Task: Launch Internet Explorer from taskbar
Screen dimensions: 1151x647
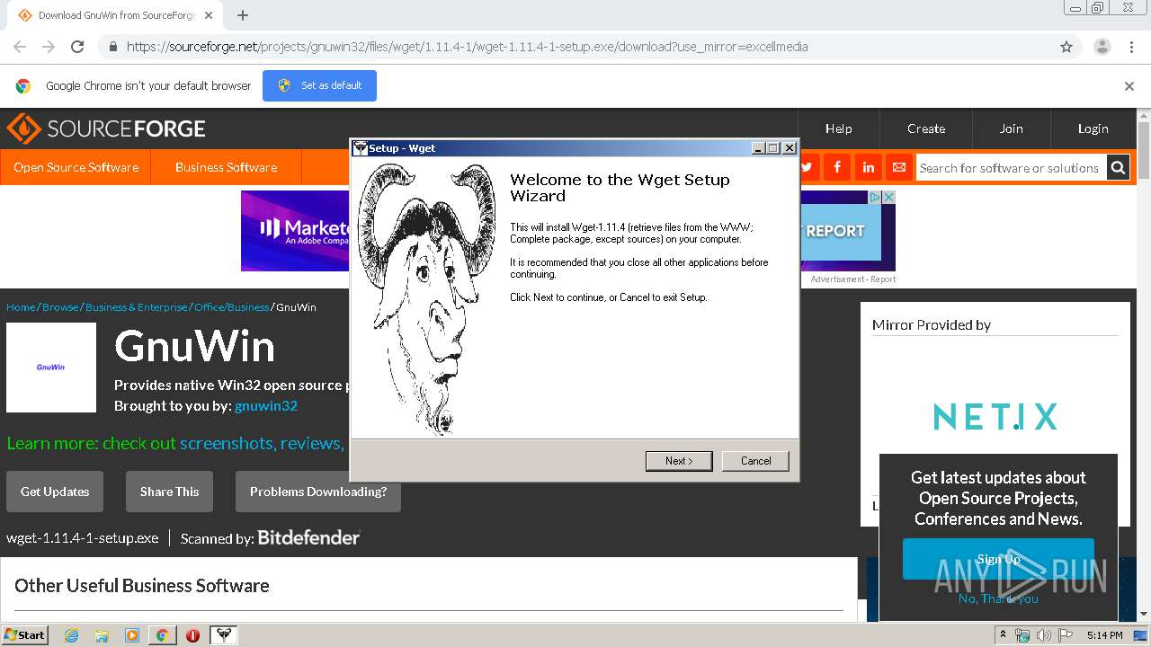Action: [72, 635]
